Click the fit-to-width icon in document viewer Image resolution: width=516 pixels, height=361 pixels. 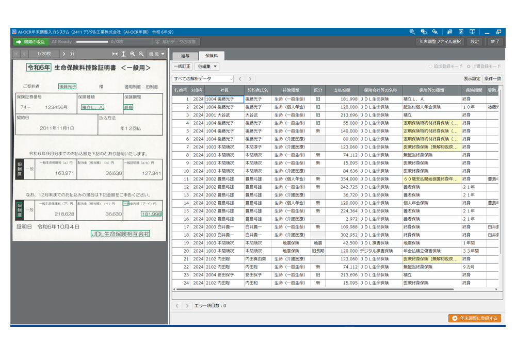point(115,54)
